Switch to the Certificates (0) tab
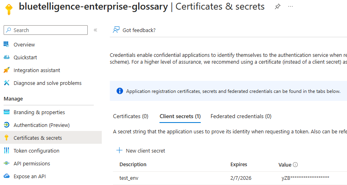The width and height of the screenshot is (347, 185). pos(131,116)
